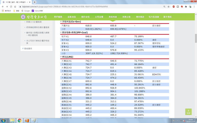Select the 3097.1(6.322%) subtotal cell
This screenshot has width=197, height=123.
click(x=94, y=54)
